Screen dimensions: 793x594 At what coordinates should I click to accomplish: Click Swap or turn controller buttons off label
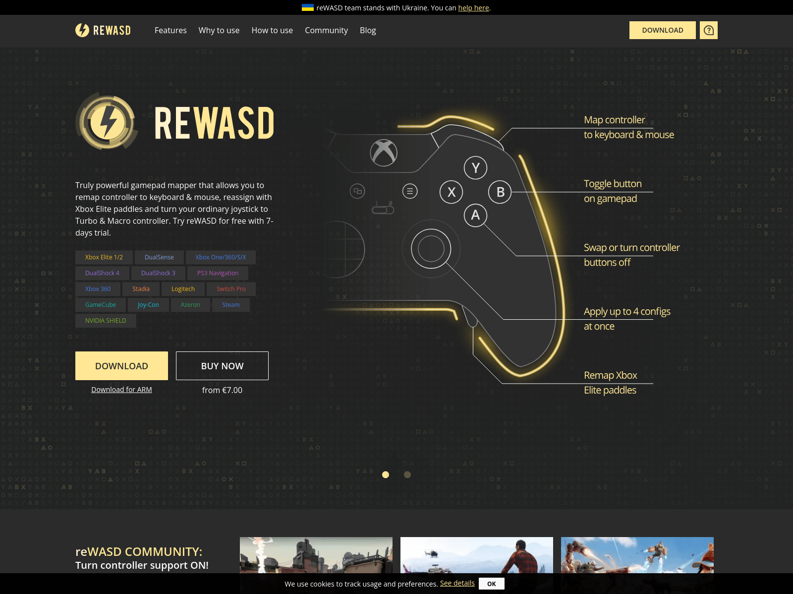pyautogui.click(x=631, y=255)
